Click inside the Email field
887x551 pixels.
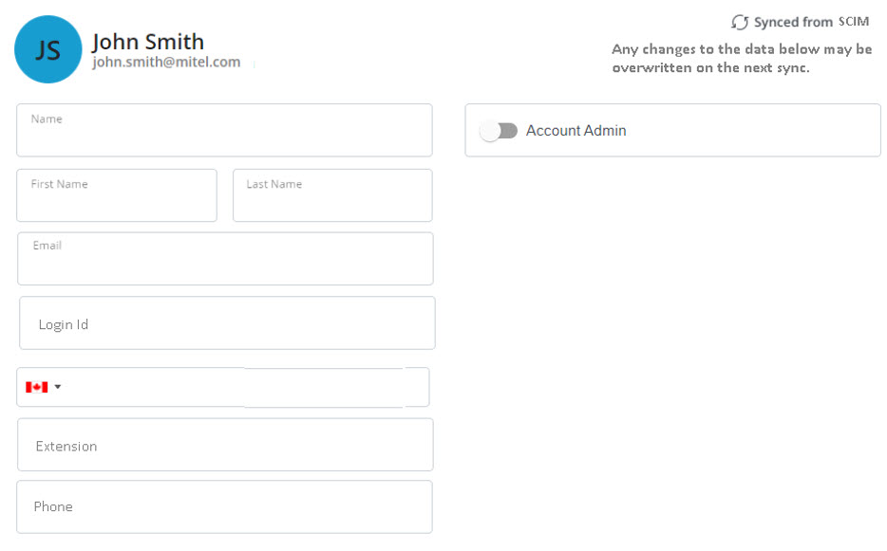224,266
